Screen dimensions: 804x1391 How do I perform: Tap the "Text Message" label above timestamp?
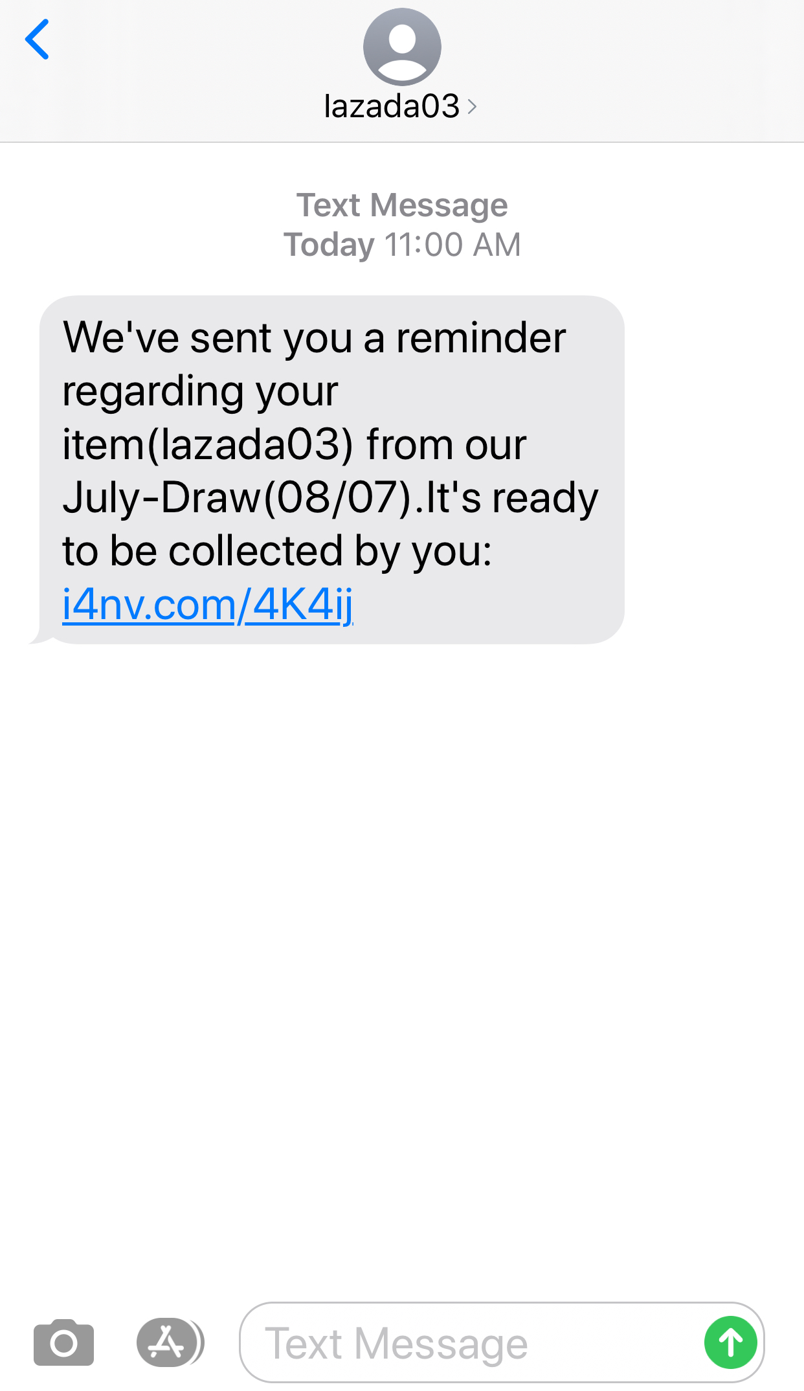[402, 205]
